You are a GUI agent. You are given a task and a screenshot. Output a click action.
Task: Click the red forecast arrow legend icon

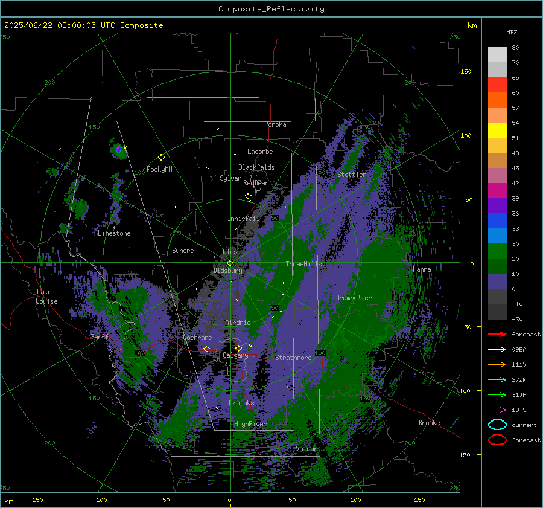tap(497, 334)
